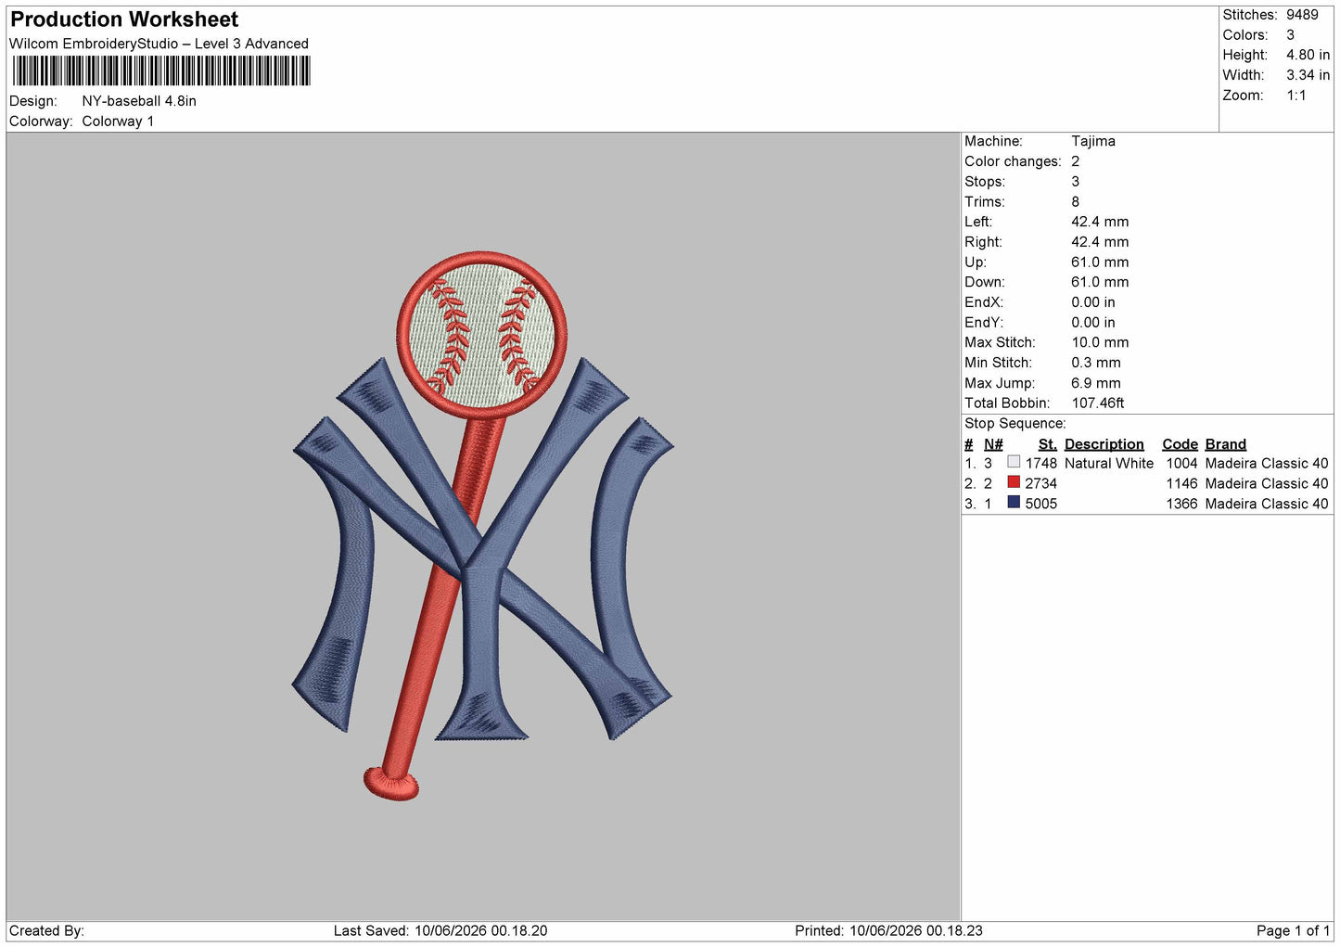Click the barcode under the worksheet title

[161, 71]
